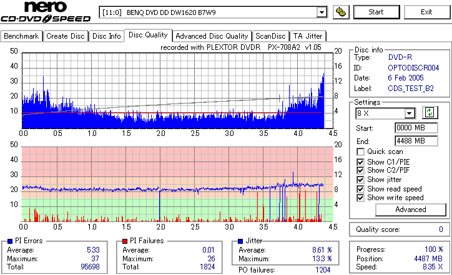The width and height of the screenshot is (452, 275).
Task: Open the drive selection dropdown arrow
Action: click(x=322, y=12)
